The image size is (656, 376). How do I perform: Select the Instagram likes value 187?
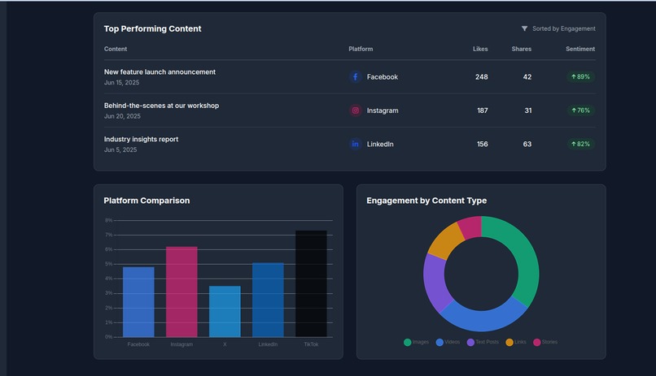pyautogui.click(x=483, y=110)
